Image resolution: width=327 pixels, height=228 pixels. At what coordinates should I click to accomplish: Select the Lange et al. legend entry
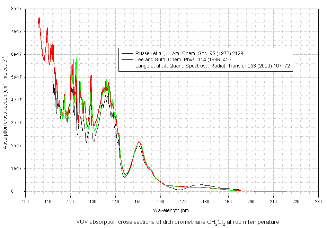point(211,65)
